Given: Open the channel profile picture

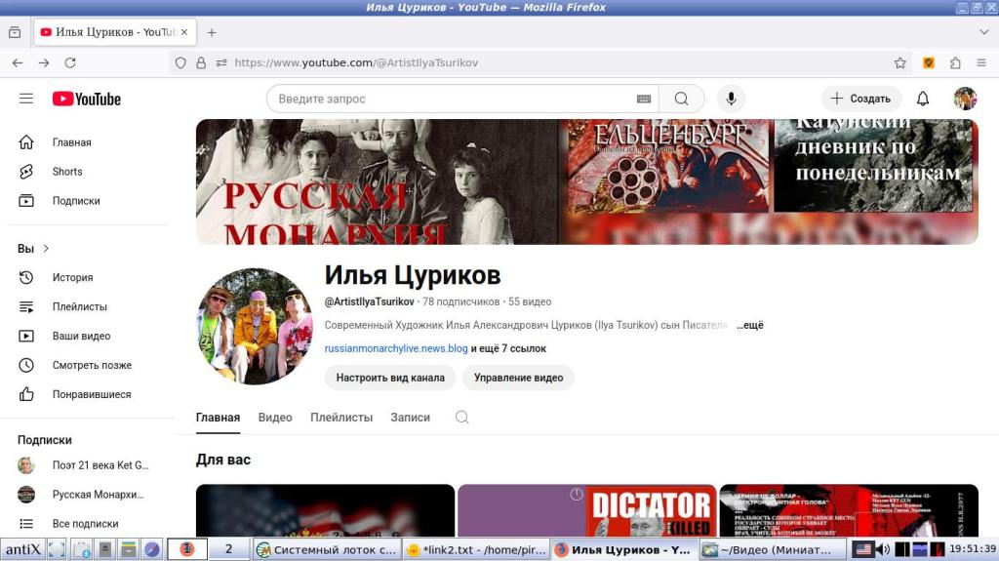Looking at the screenshot, I should click(x=255, y=327).
